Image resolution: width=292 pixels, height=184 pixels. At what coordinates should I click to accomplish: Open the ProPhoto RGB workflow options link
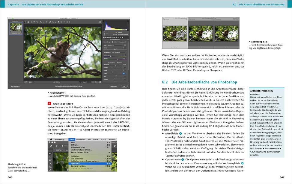point(69,86)
